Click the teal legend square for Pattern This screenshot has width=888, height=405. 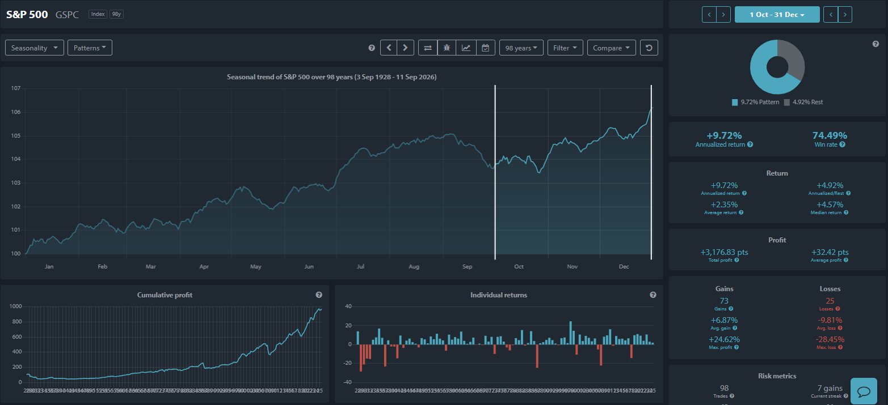click(x=735, y=102)
